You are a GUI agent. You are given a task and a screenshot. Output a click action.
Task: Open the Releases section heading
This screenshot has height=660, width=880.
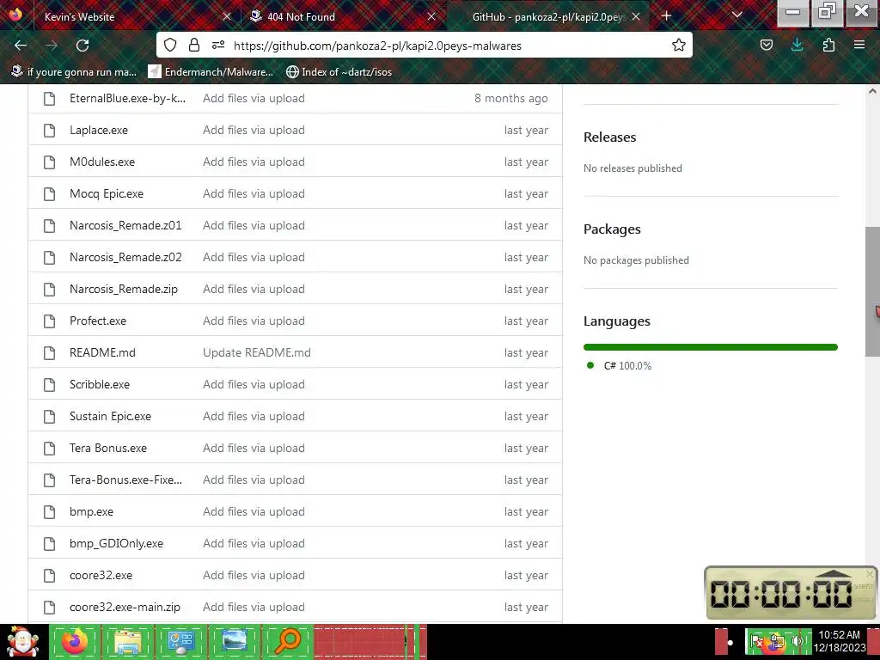pos(610,137)
